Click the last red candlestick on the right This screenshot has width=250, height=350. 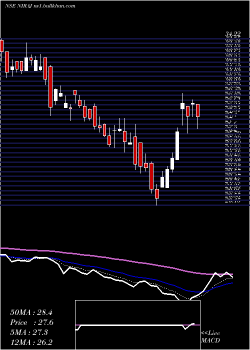(x=198, y=110)
